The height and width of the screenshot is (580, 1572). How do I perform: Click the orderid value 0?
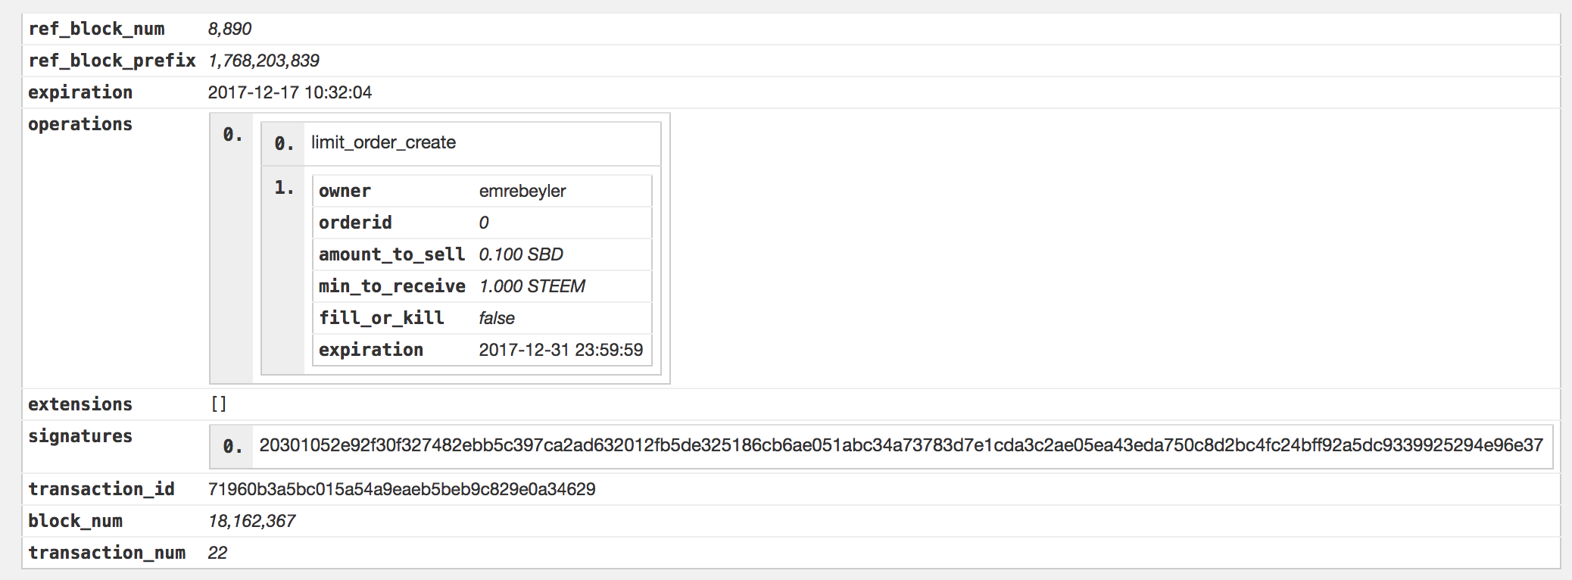(x=484, y=223)
